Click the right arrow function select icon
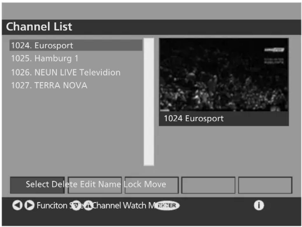Screen dimensions: 302x227 [29, 206]
